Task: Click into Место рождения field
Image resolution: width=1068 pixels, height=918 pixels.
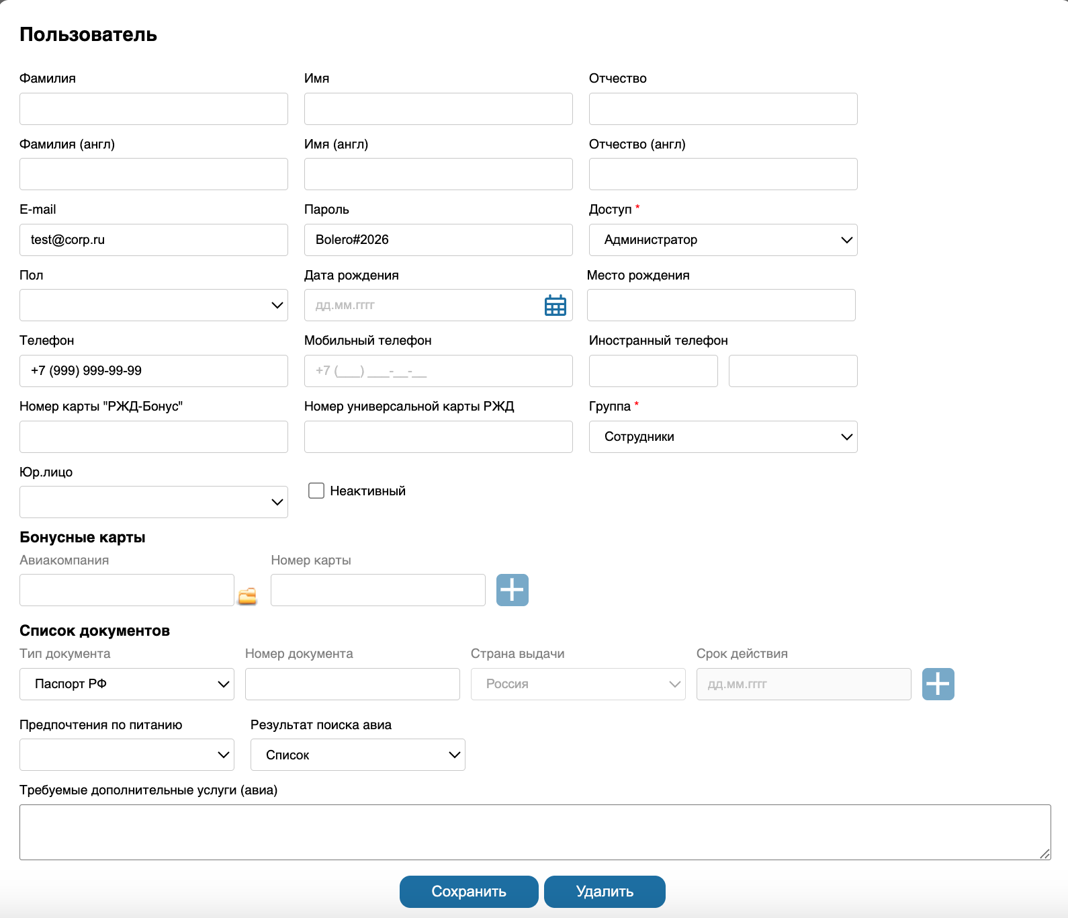Action: (x=721, y=305)
